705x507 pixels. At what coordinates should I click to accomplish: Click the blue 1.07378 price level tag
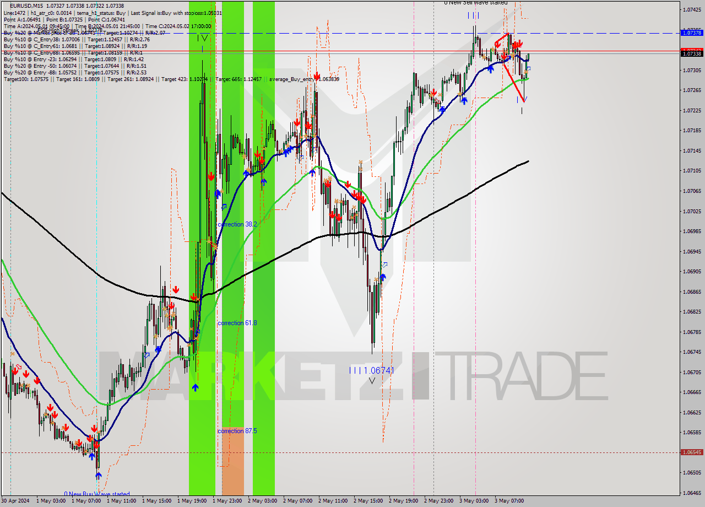click(x=692, y=33)
